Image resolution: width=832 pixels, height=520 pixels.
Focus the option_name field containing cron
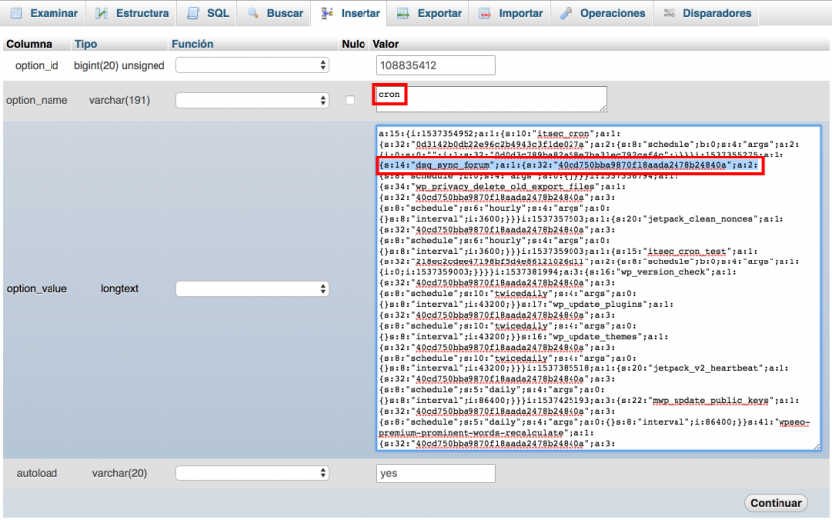pyautogui.click(x=491, y=98)
